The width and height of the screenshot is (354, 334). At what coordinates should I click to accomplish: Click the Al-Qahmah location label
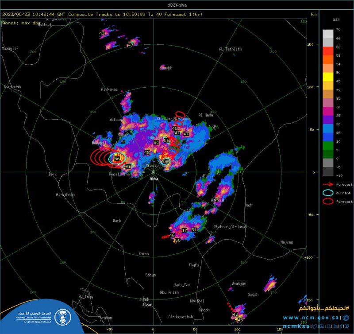[x=65, y=194]
